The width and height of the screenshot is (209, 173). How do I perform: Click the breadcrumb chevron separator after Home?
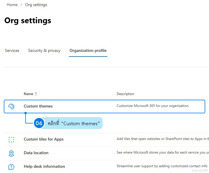pos(21,5)
